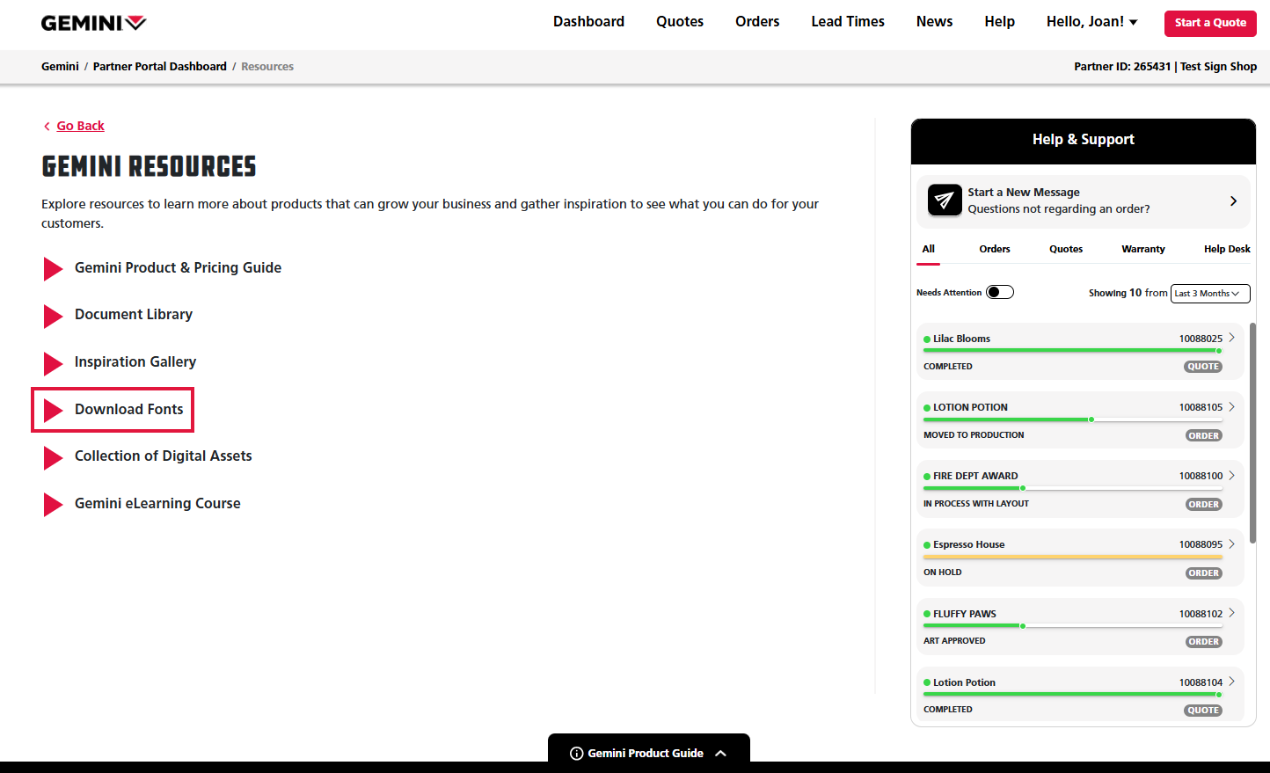Click the Help & Support list scrollbar
Screen dimensions: 1270x773
(1252, 431)
